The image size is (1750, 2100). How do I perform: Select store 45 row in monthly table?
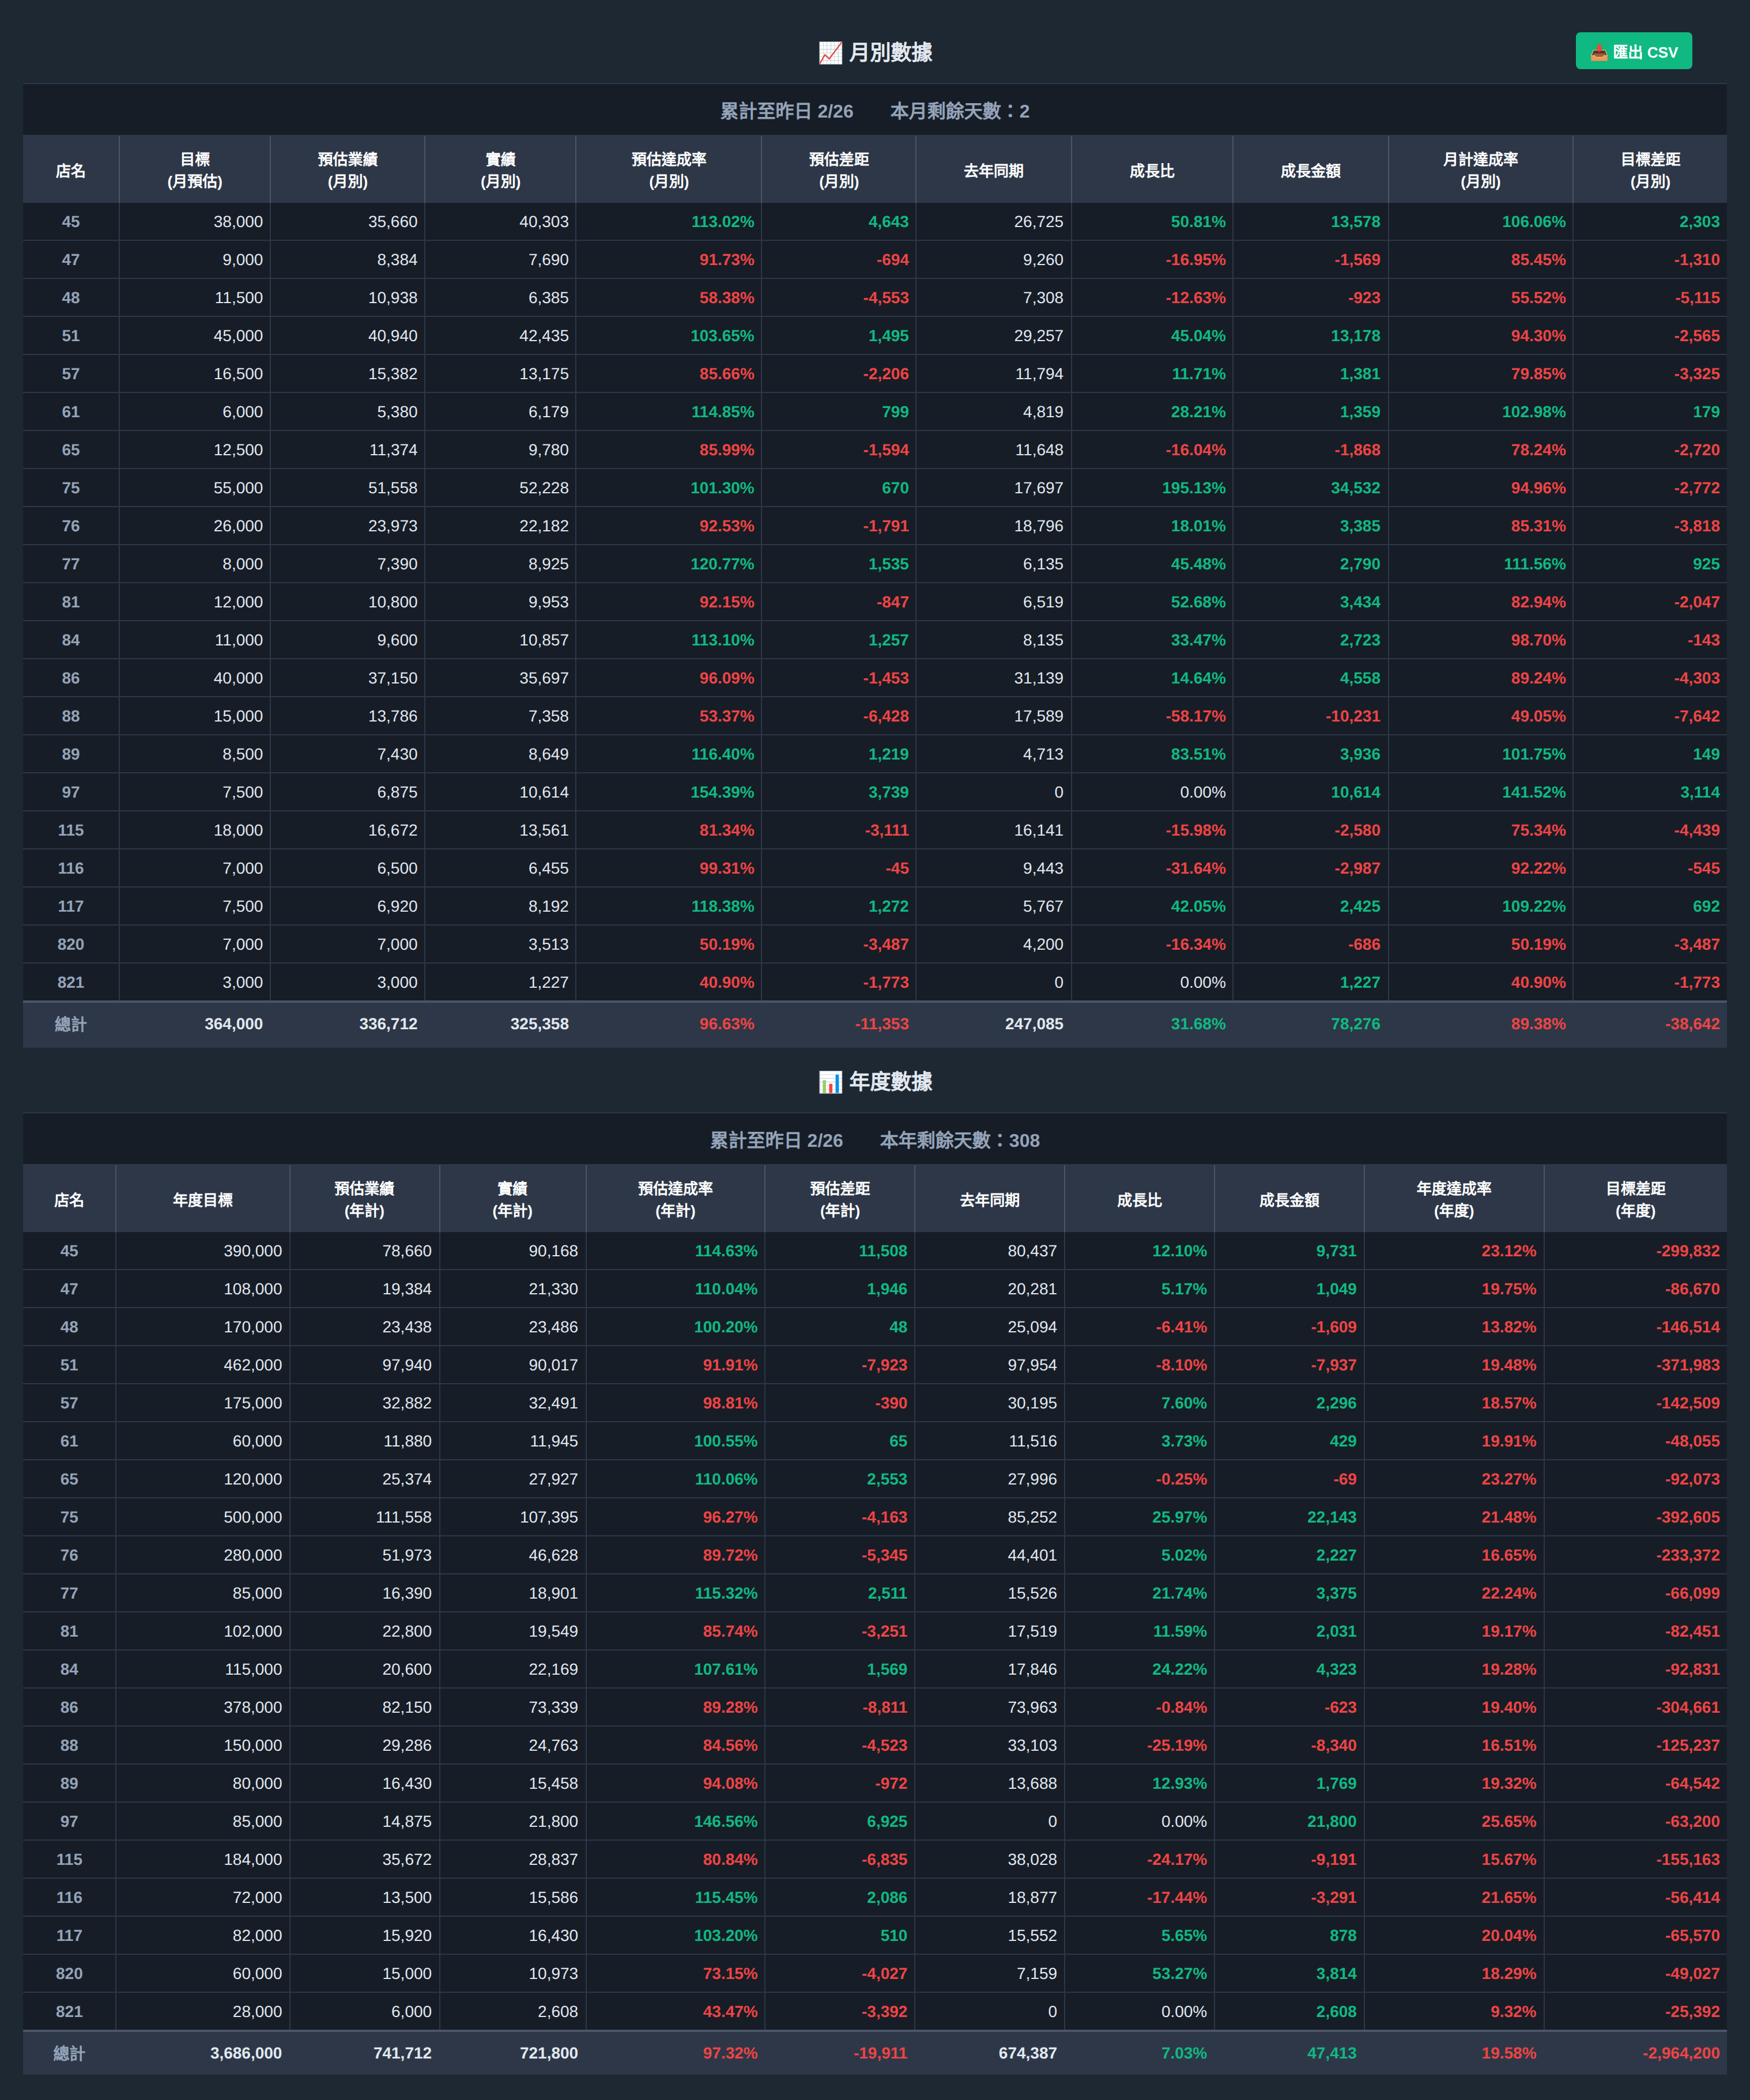pos(70,222)
